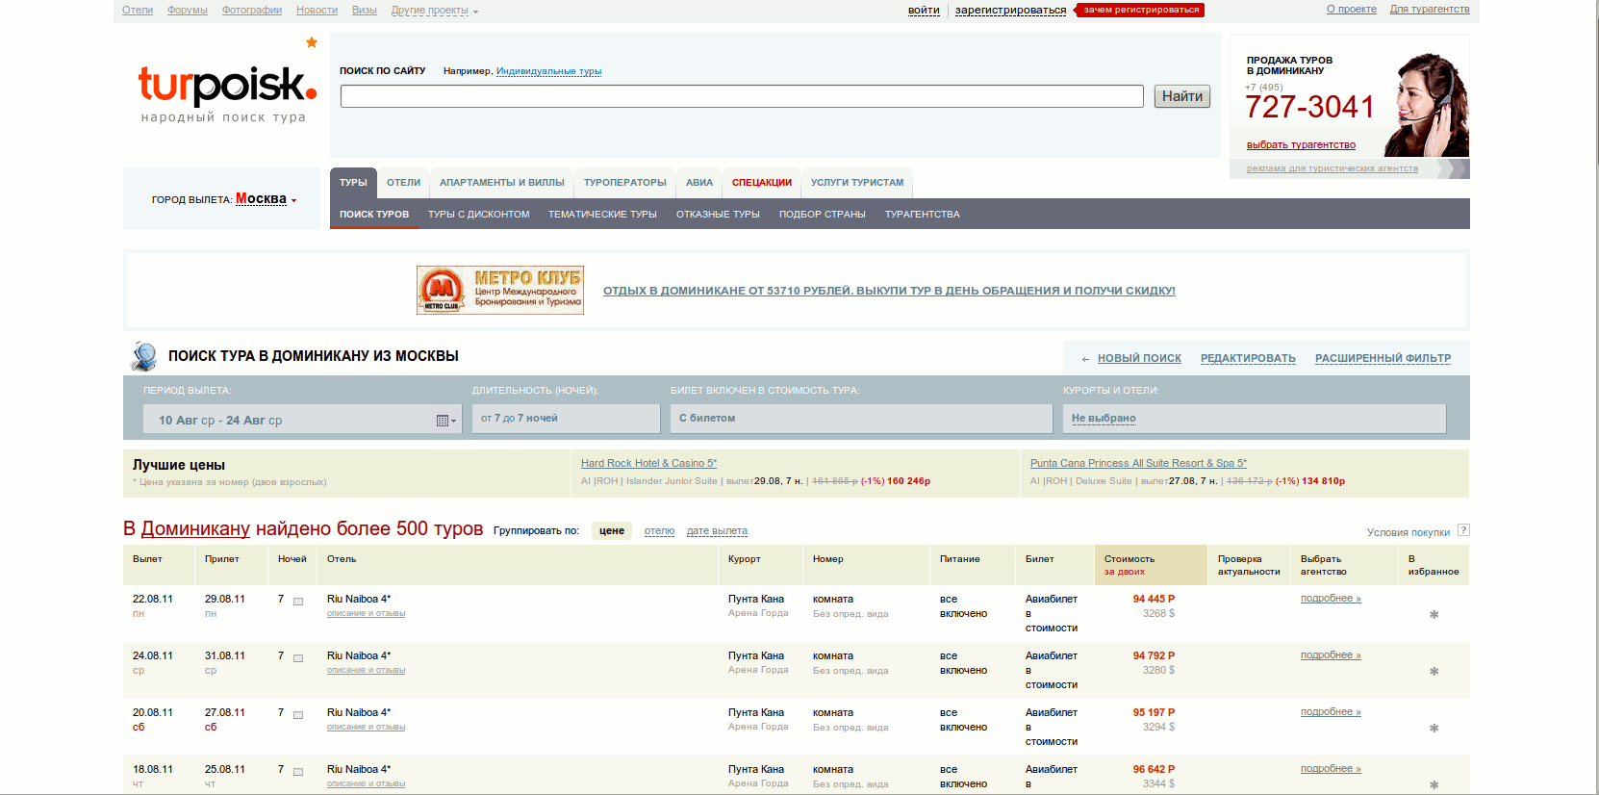Click the turpoisk logo
Image resolution: width=1599 pixels, height=795 pixels.
pos(227,93)
